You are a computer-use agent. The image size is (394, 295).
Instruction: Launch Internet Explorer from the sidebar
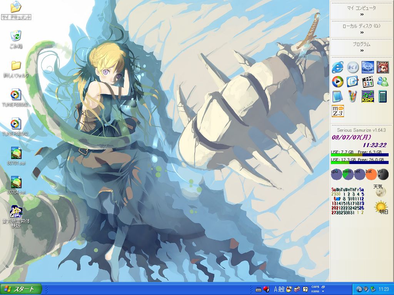pyautogui.click(x=337, y=68)
